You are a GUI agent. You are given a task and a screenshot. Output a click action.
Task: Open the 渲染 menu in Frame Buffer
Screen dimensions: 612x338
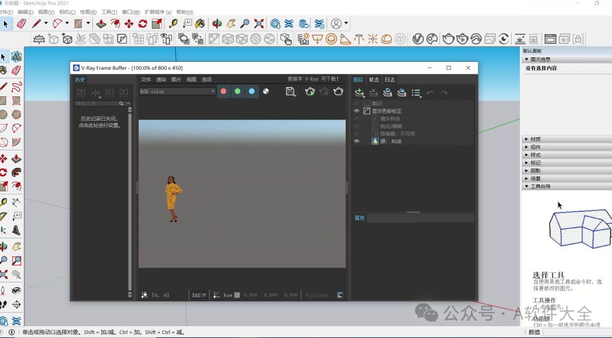161,79
